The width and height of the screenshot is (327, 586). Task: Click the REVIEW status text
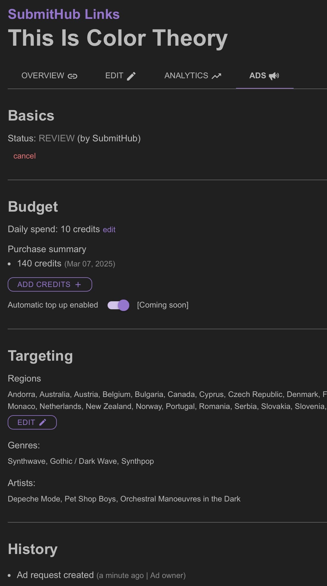(x=56, y=138)
